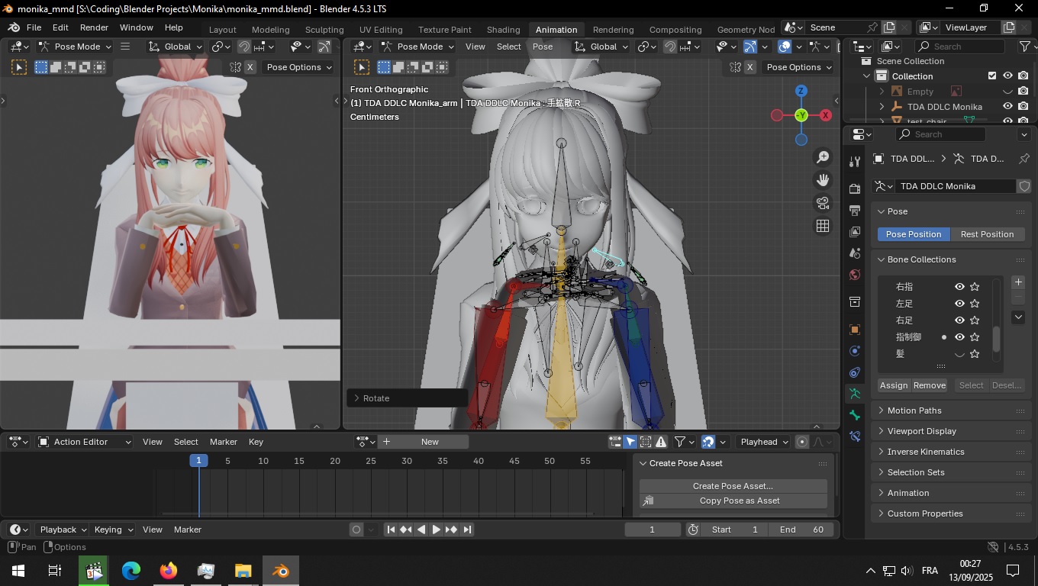
Task: Open the Bone Constraints properties tab
Action: [x=855, y=436]
